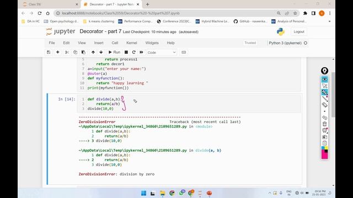Open the Edit menu

point(66,43)
